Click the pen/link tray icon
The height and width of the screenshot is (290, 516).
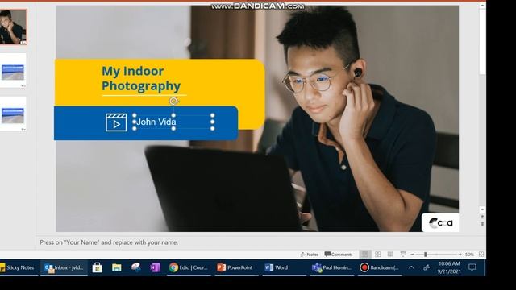point(427,267)
